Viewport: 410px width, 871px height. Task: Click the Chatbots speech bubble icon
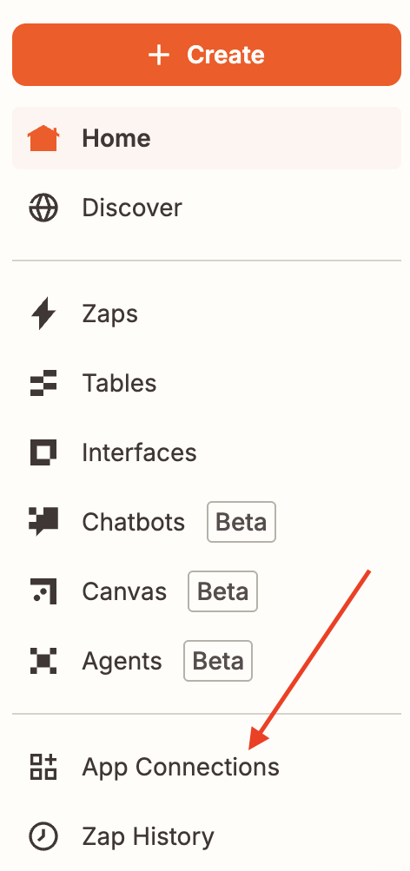(43, 522)
